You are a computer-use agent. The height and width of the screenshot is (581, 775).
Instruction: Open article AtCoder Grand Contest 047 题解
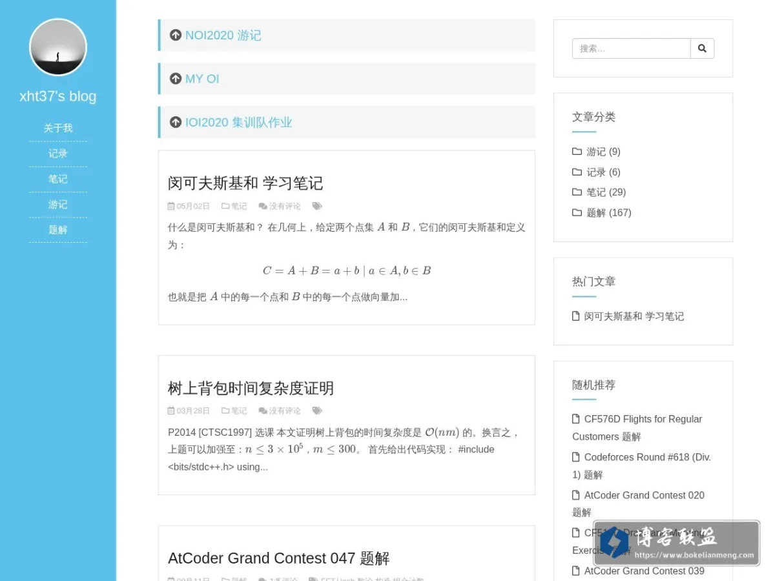pyautogui.click(x=279, y=558)
